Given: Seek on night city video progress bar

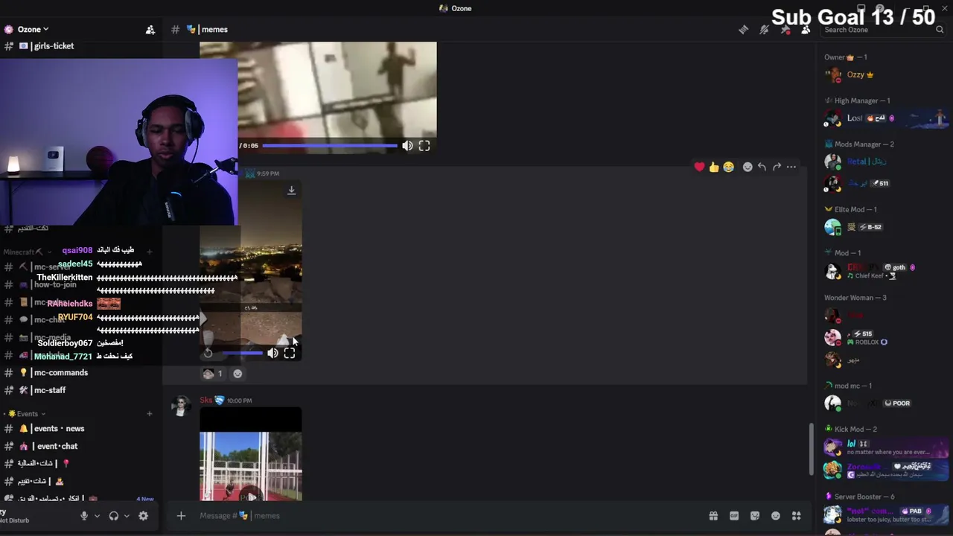Looking at the screenshot, I should coord(241,354).
